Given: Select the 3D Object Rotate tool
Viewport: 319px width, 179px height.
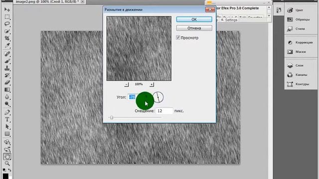Looking at the screenshot, I should [x=7, y=142].
